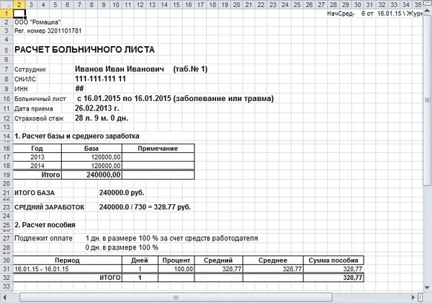Click the 2013 base amount 120000,00 cell
The width and height of the screenshot is (432, 303).
91,157
